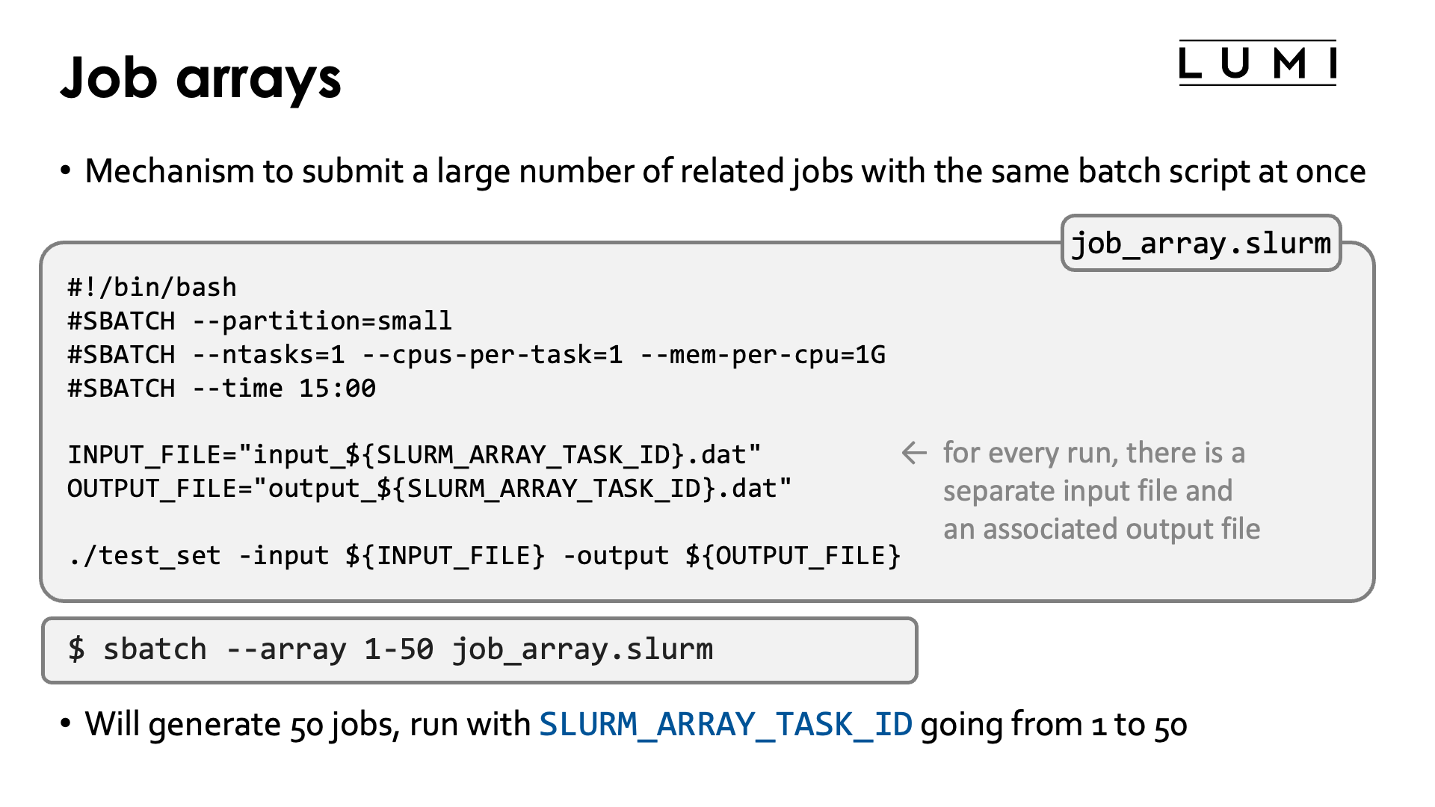Click the job_array.slurm filename label
This screenshot has width=1435, height=807.
click(1200, 244)
